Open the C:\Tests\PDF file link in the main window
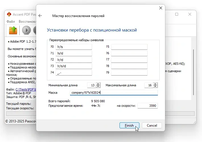This screenshot has width=202, height=142. tap(26, 89)
